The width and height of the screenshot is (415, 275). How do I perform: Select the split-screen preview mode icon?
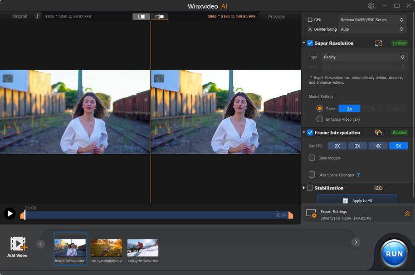click(x=141, y=16)
